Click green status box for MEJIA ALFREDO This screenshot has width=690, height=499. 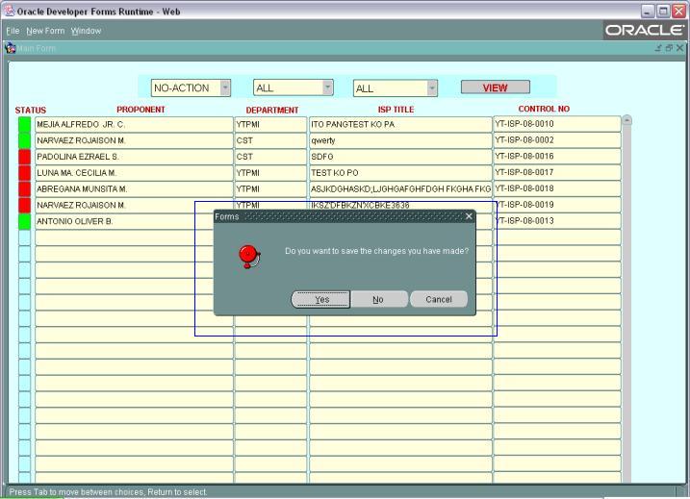click(25, 124)
